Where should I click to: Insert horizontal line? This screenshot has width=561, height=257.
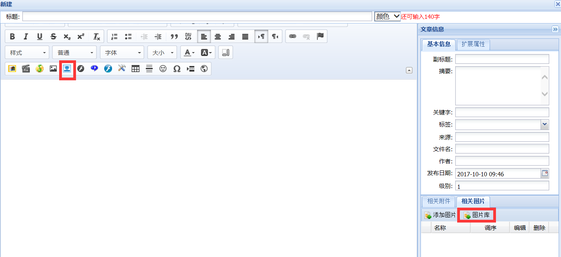149,69
